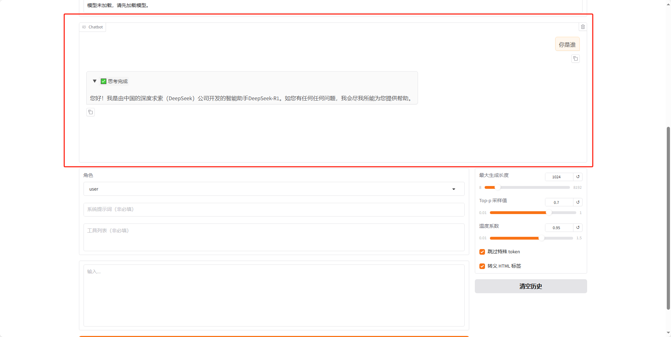Open the 角色 user dropdown

coord(274,189)
